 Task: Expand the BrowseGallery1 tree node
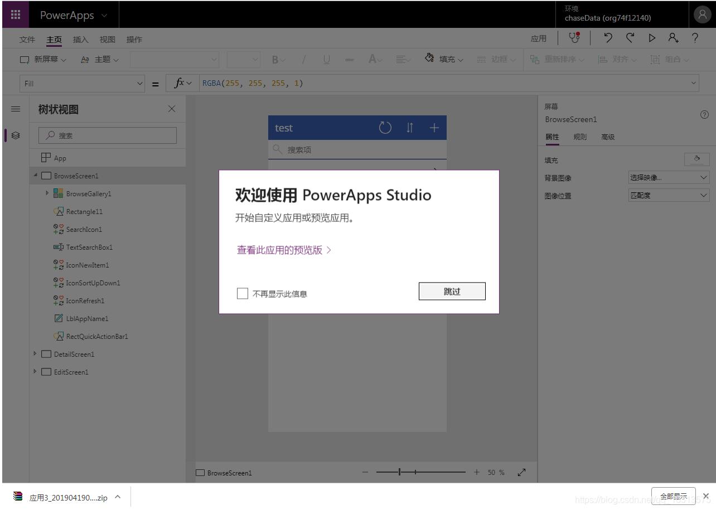click(47, 193)
